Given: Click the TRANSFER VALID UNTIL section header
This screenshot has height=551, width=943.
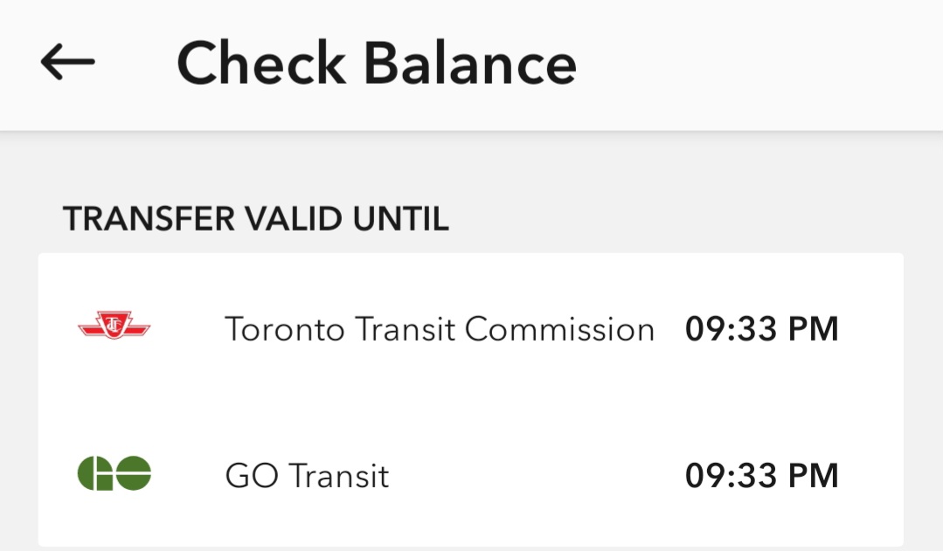Looking at the screenshot, I should tap(255, 219).
